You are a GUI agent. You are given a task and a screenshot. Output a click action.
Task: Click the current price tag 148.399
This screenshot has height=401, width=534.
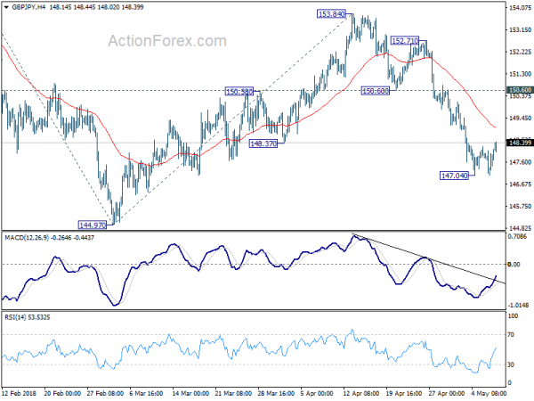(520, 143)
